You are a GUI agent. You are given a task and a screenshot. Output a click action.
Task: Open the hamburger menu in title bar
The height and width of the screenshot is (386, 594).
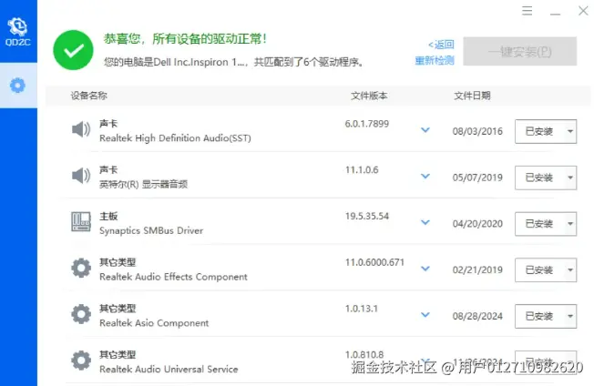[x=527, y=11]
